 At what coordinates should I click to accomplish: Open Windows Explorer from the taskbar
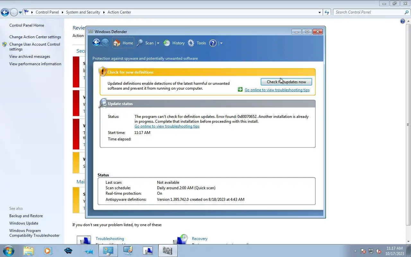(28, 251)
